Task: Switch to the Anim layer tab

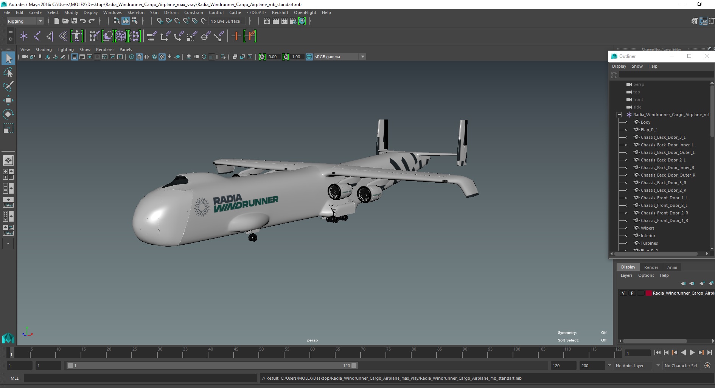Action: (672, 267)
